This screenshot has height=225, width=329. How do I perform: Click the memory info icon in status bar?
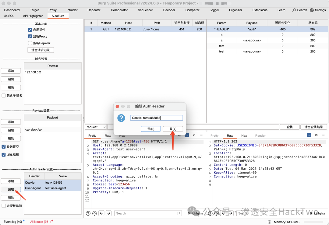[269, 222]
